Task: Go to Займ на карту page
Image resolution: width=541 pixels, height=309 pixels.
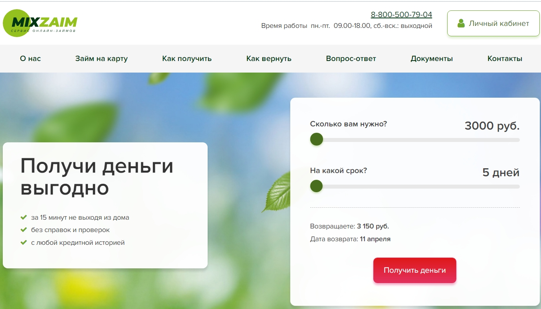Action: tap(101, 59)
